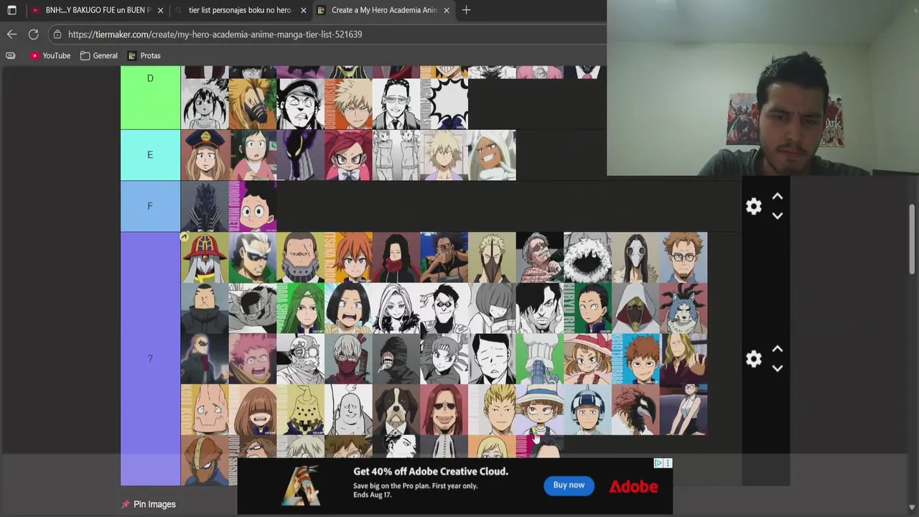Click the pin icon beside Pin Images
The width and height of the screenshot is (919, 517).
(126, 504)
